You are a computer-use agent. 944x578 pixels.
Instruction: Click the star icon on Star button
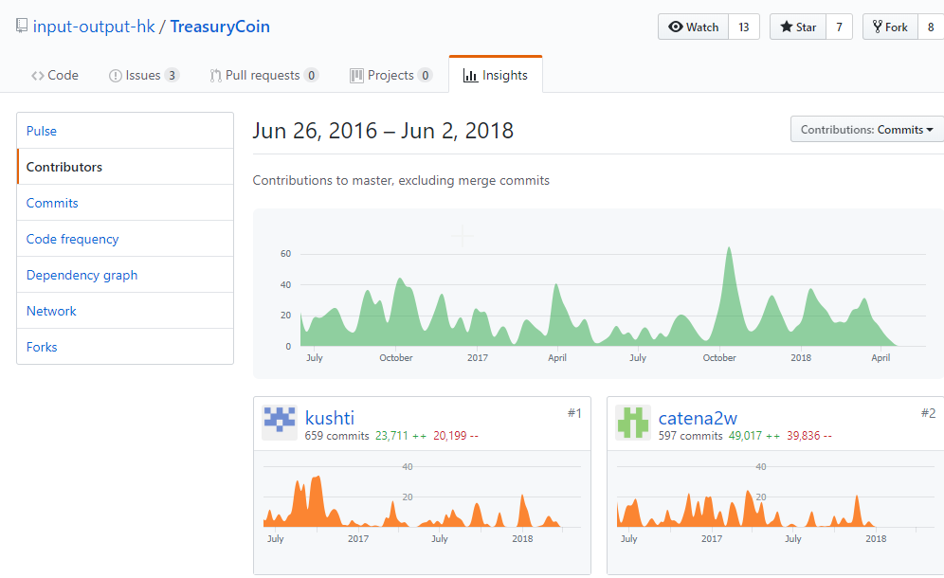point(787,27)
